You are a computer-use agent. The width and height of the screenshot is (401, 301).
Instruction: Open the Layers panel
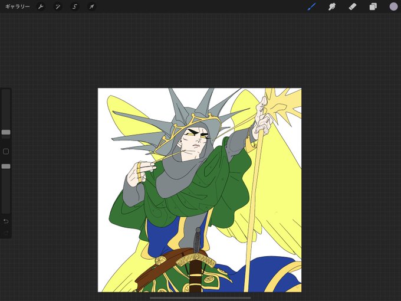pyautogui.click(x=373, y=6)
